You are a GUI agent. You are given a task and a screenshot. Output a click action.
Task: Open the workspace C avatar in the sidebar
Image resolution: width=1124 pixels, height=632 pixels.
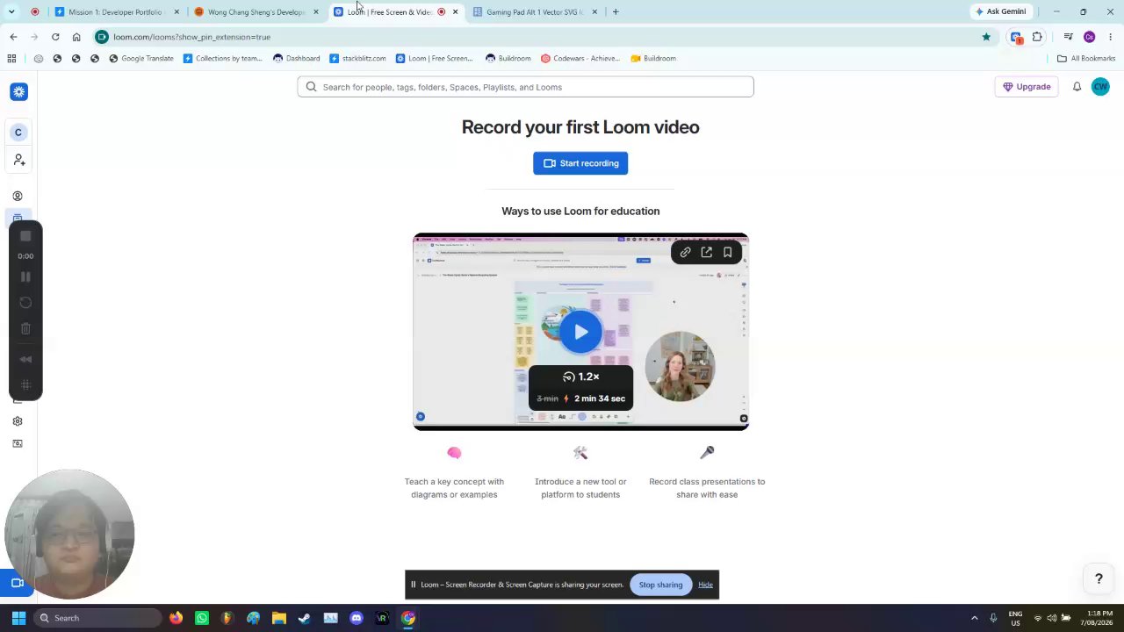click(x=18, y=133)
